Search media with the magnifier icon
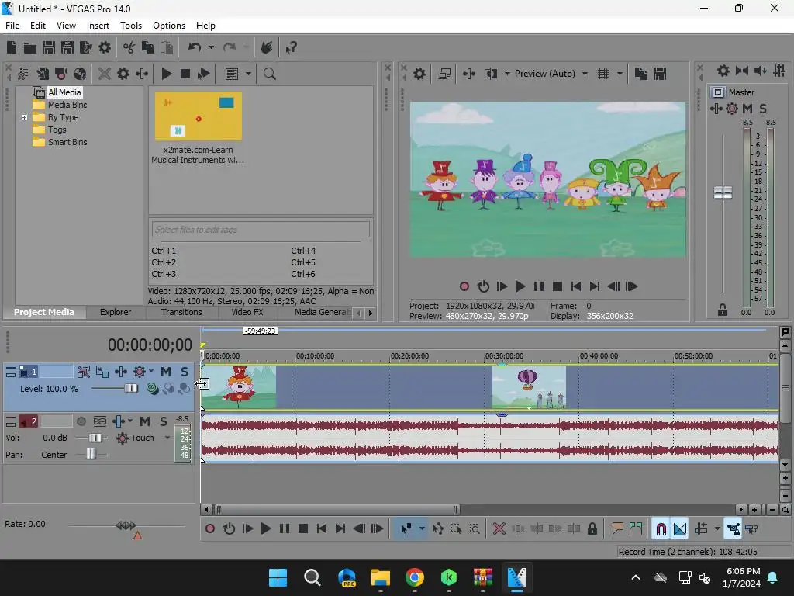Viewport: 794px width, 596px height. pos(269,74)
